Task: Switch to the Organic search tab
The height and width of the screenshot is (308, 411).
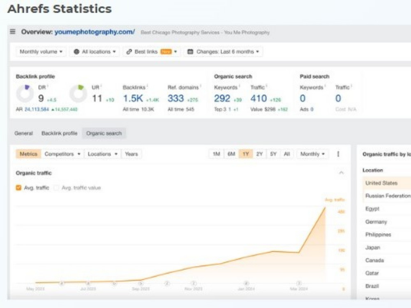Action: [x=104, y=133]
